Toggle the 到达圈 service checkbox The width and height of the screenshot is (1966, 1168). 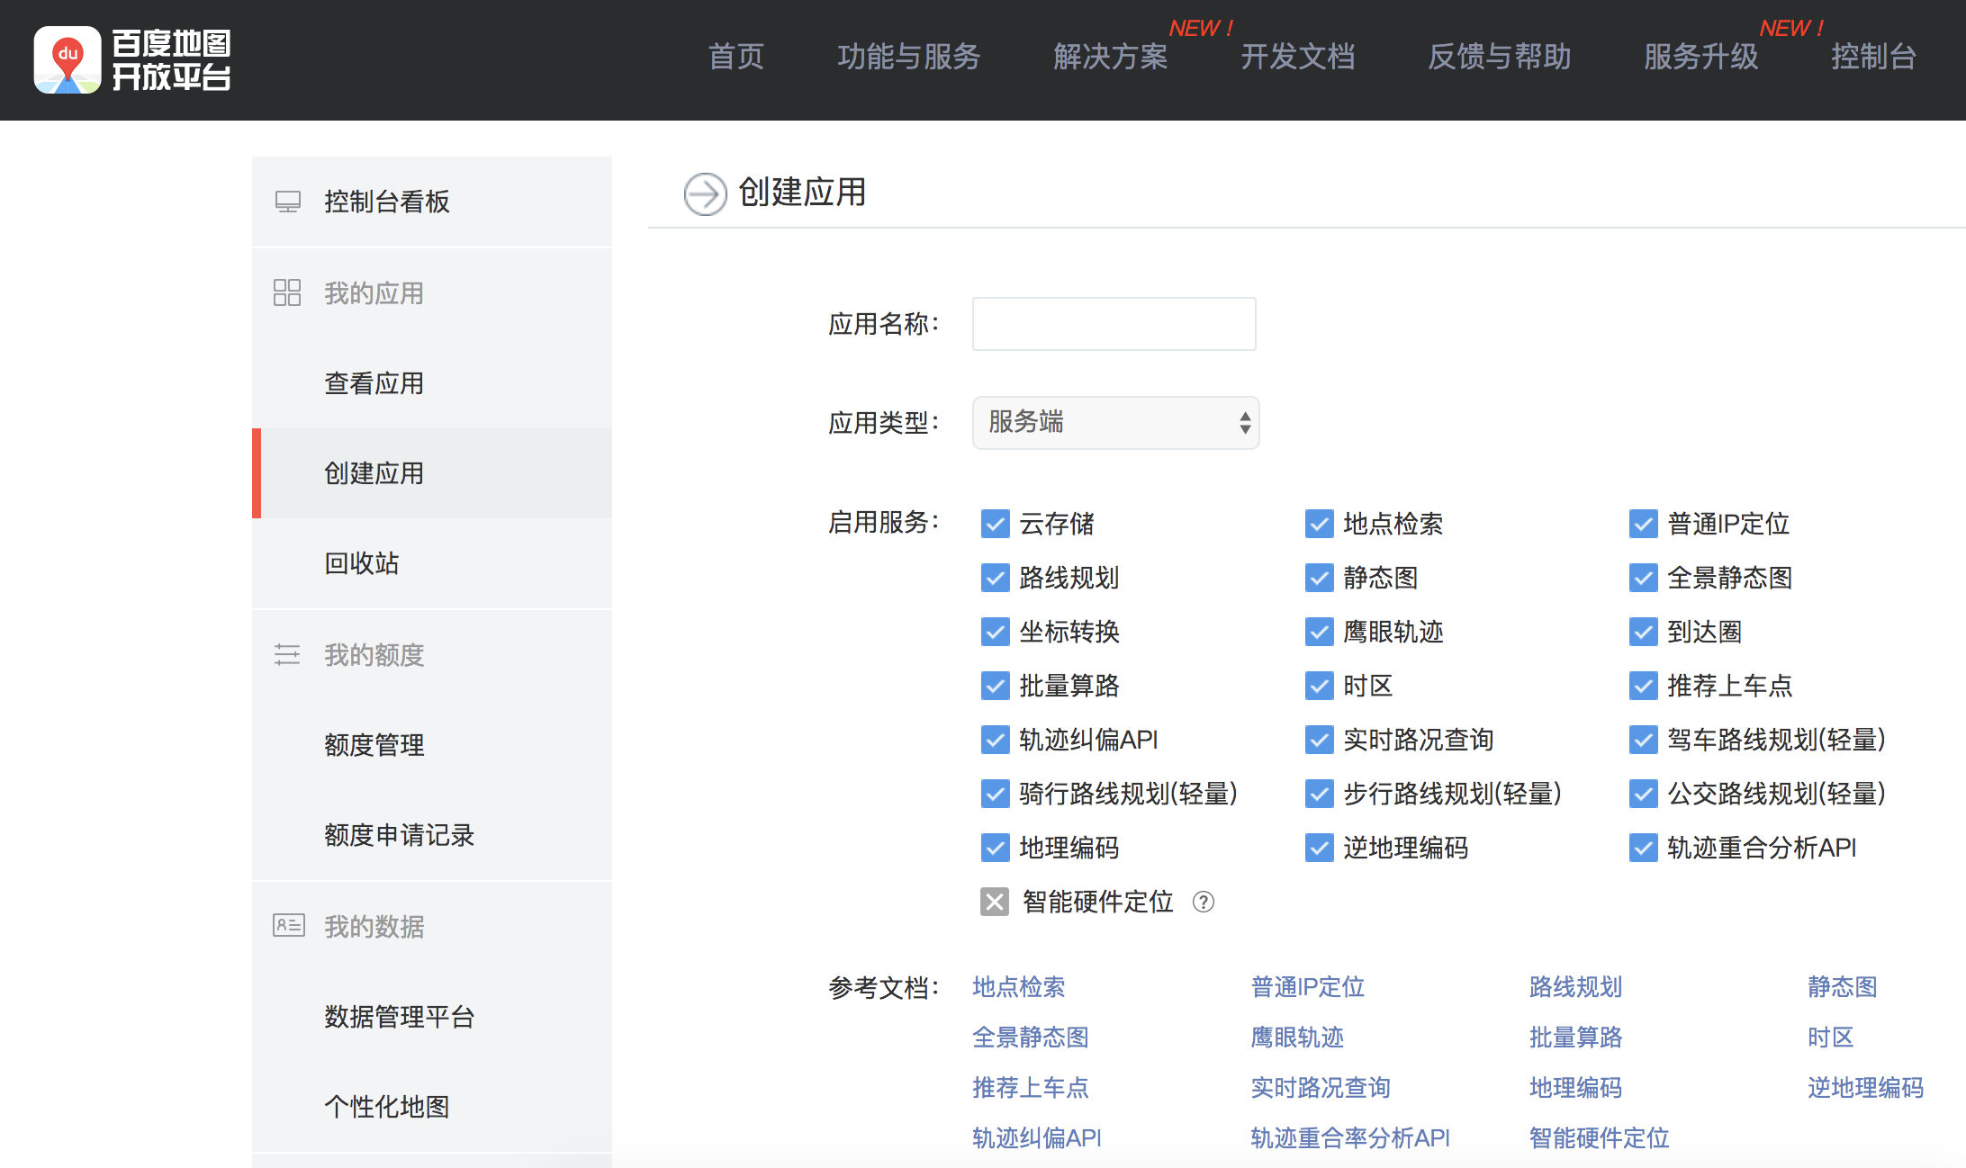[1643, 632]
